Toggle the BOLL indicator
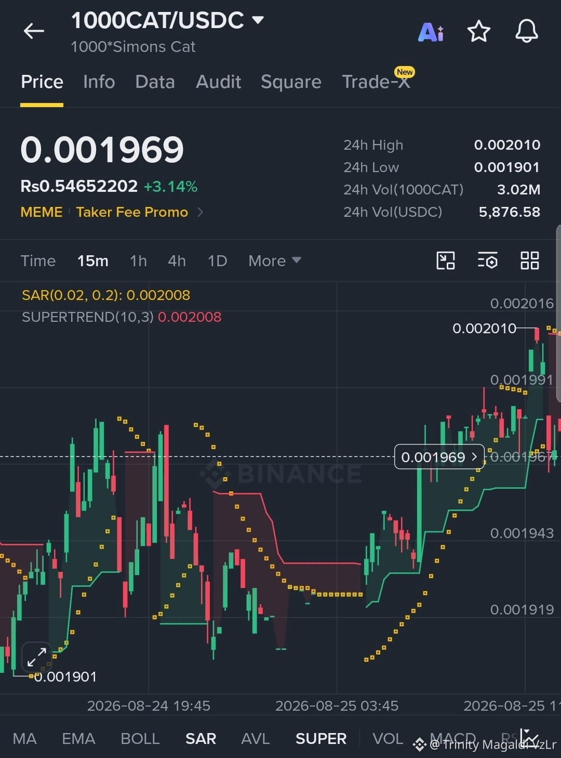The height and width of the screenshot is (758, 561). (x=140, y=738)
